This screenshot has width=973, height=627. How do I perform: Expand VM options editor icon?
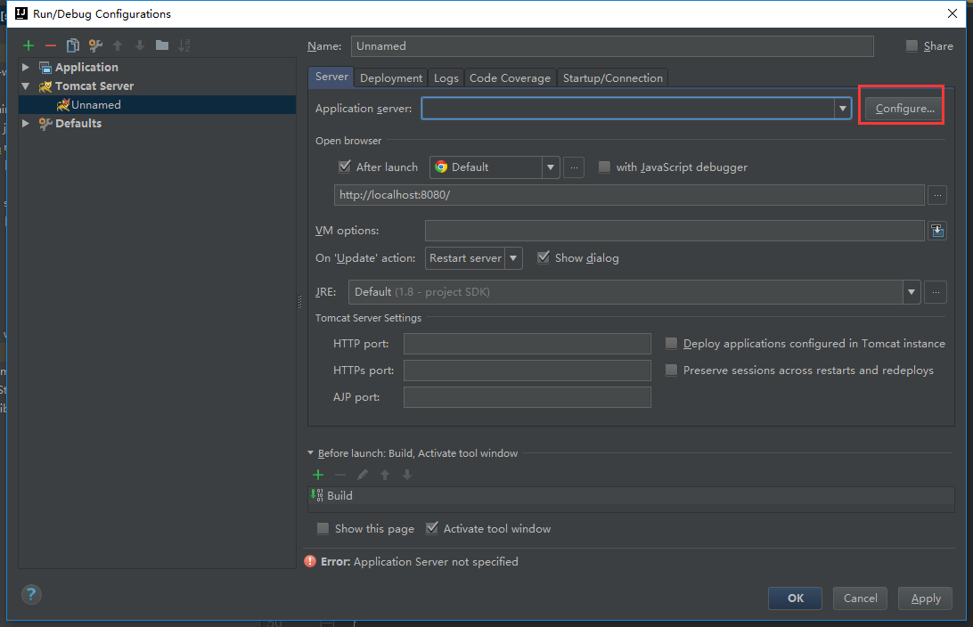[937, 231]
